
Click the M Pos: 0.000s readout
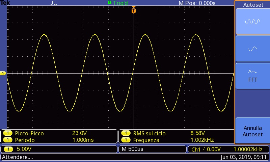197,3
